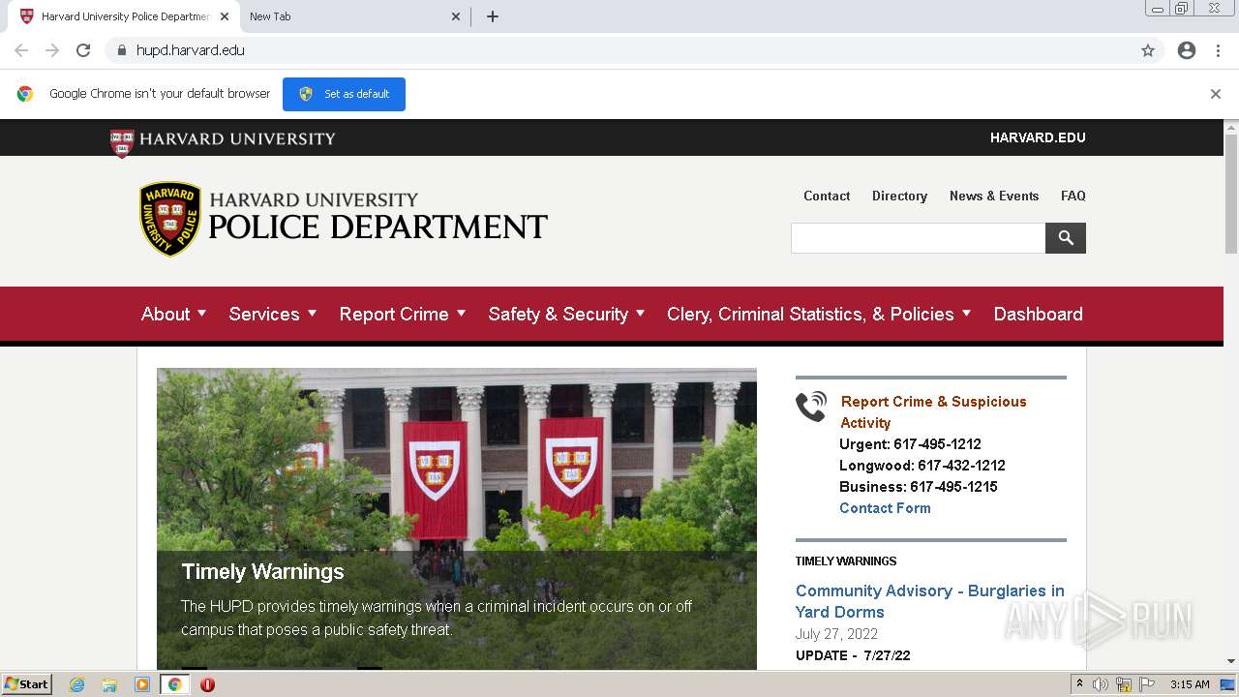
Task: Click the network tray icon
Action: click(x=1124, y=684)
